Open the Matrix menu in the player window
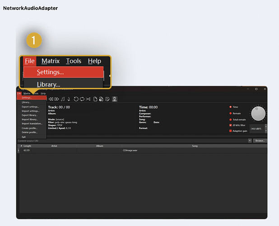 click(27, 93)
